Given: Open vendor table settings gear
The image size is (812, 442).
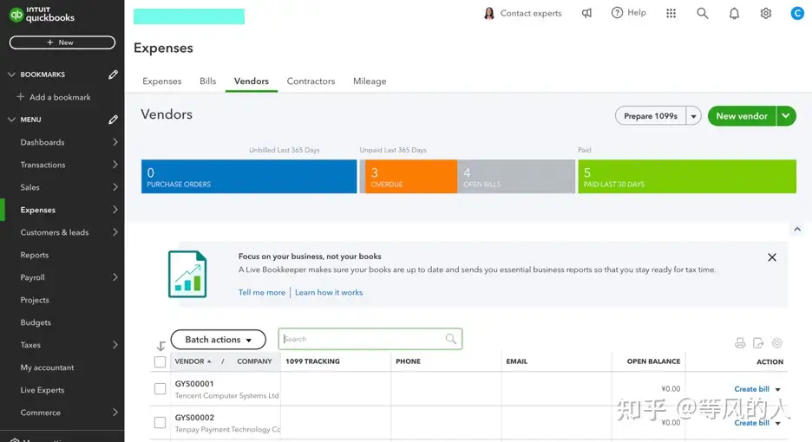Looking at the screenshot, I should [776, 342].
